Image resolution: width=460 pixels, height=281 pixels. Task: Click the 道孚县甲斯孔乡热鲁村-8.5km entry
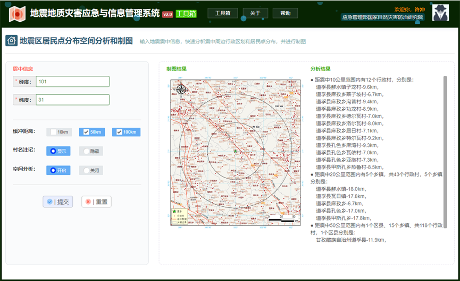pos(350,167)
